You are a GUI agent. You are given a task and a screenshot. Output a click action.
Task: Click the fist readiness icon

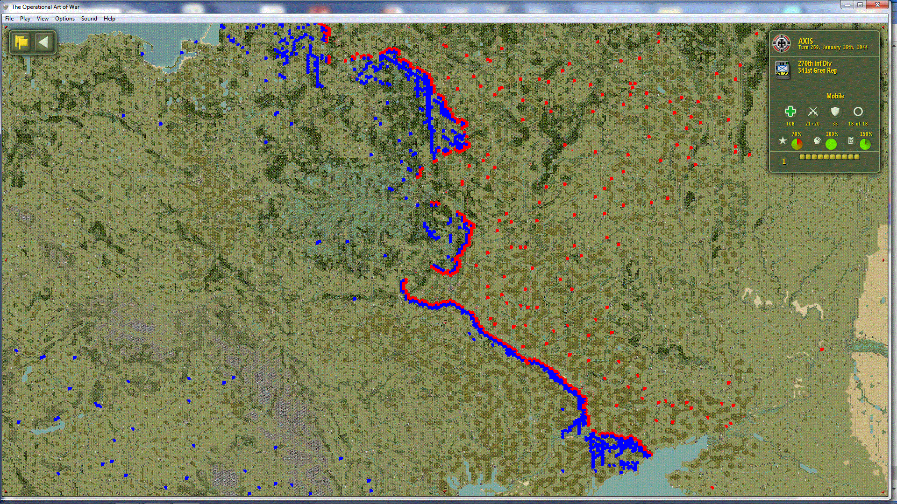tap(817, 140)
